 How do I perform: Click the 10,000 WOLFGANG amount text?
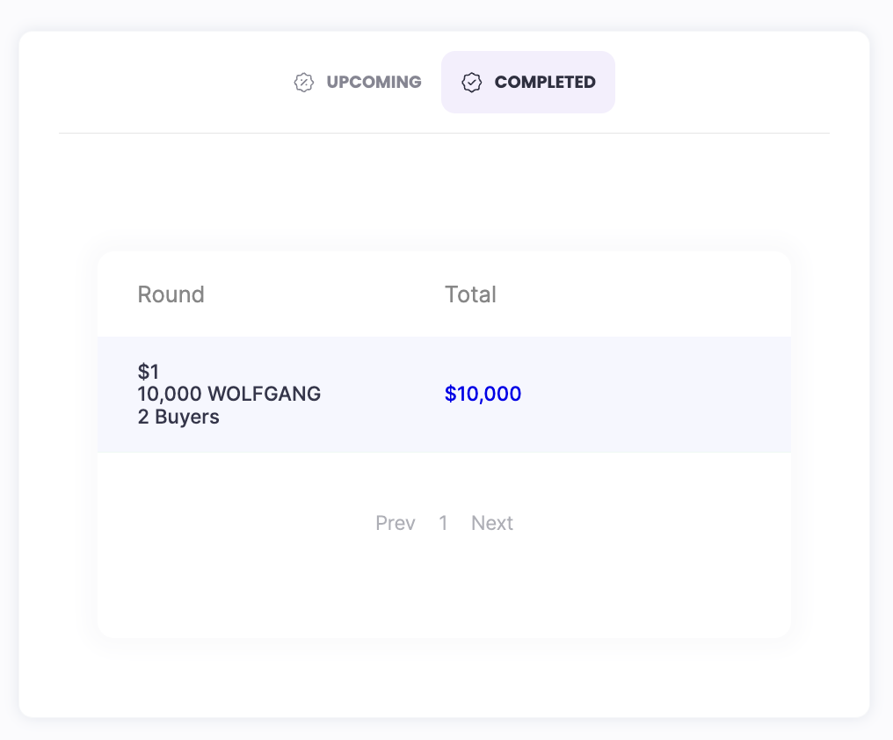click(x=229, y=394)
